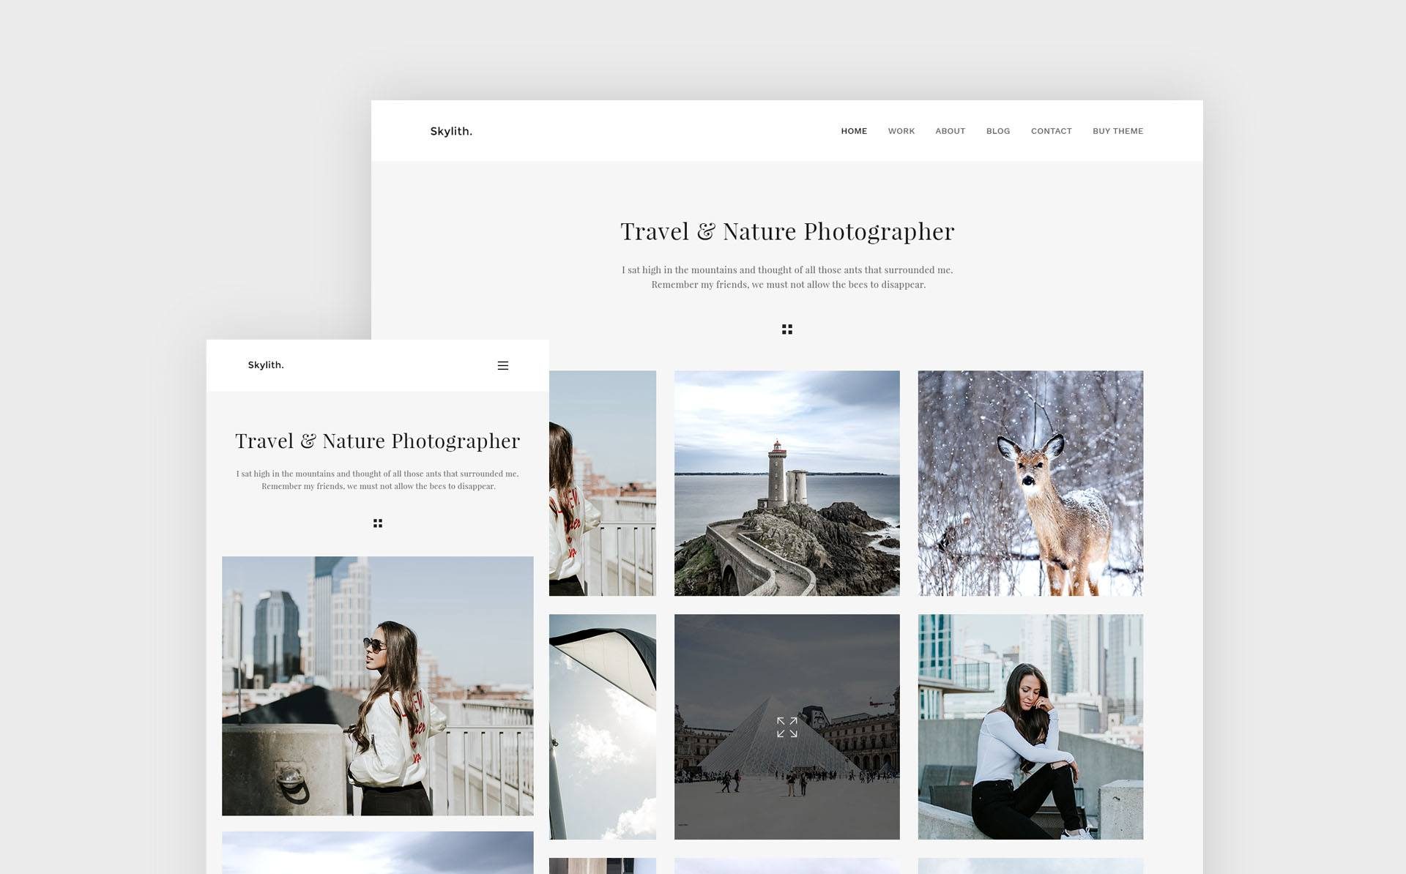The height and width of the screenshot is (874, 1406).
Task: Click the grid icon in mobile preview
Action: pyautogui.click(x=378, y=523)
